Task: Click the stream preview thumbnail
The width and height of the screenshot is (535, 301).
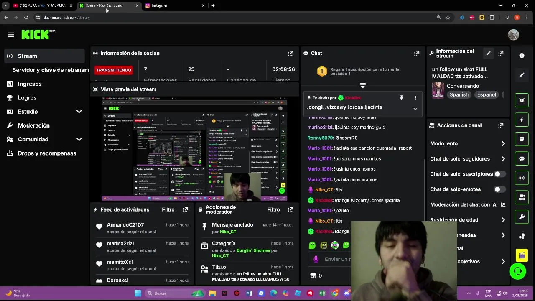Action: click(x=194, y=149)
